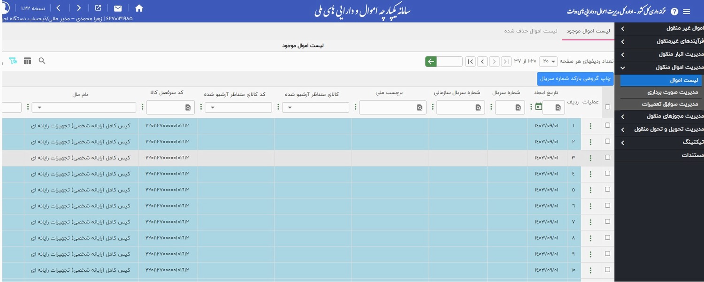Viewport: 704px width, 282px height.
Task: Click search icon in شماره سریال filter
Action: pos(518,108)
